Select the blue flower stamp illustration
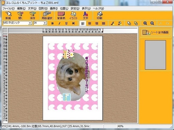 click(67, 97)
